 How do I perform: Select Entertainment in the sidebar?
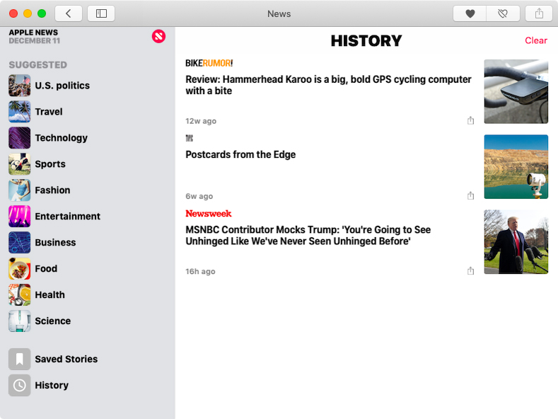click(x=68, y=217)
